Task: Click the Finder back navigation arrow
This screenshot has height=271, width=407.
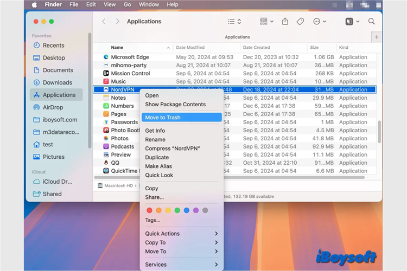Action: pos(104,21)
